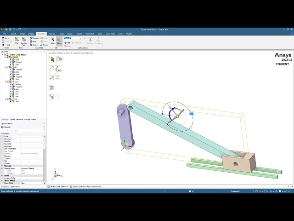Click Add configuration button
This screenshot has width=294, height=221.
click(x=67, y=43)
